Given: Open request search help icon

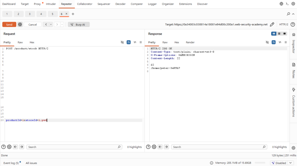Looking at the screenshot, I should coord(3,147).
